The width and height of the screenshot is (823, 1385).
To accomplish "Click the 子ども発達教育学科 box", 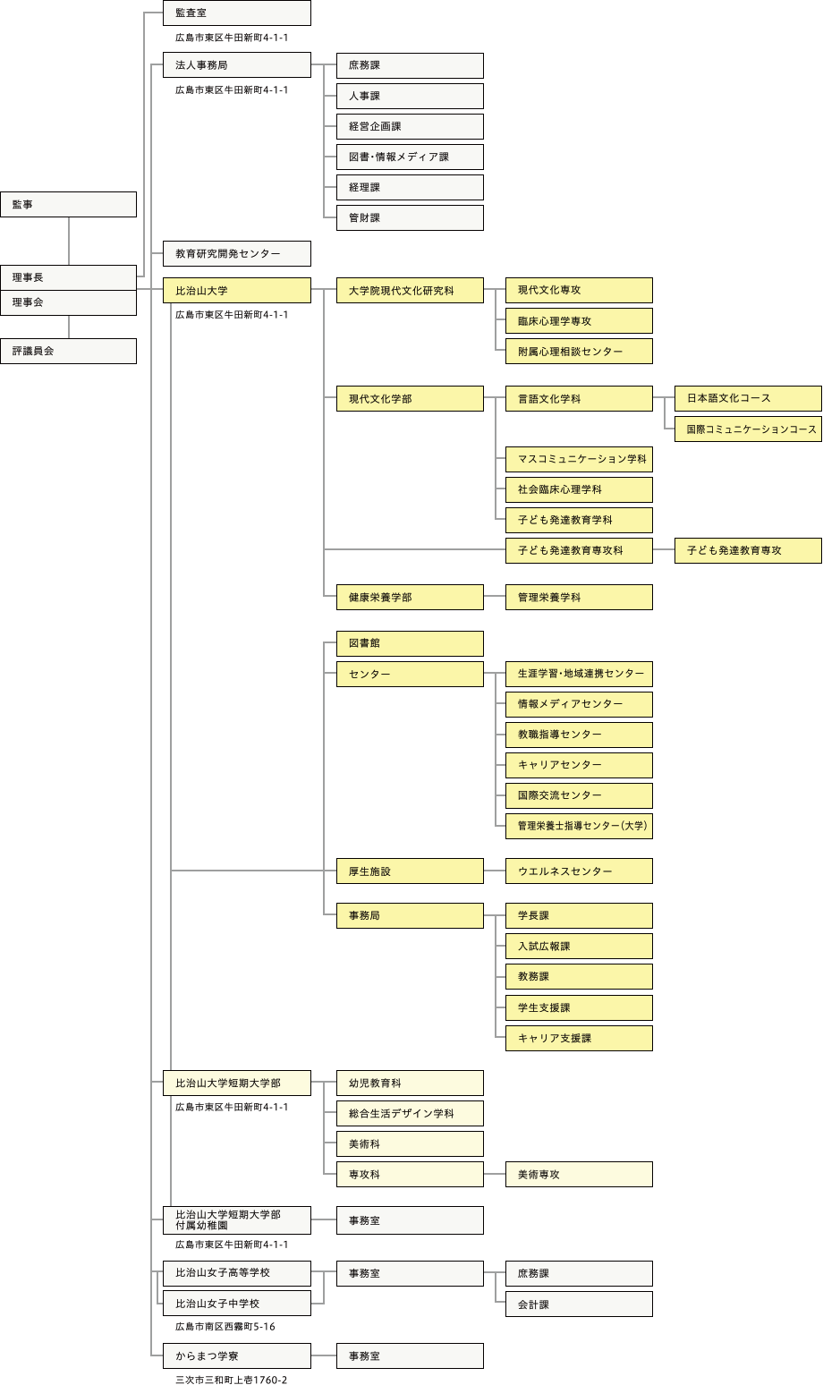I will pyautogui.click(x=579, y=520).
